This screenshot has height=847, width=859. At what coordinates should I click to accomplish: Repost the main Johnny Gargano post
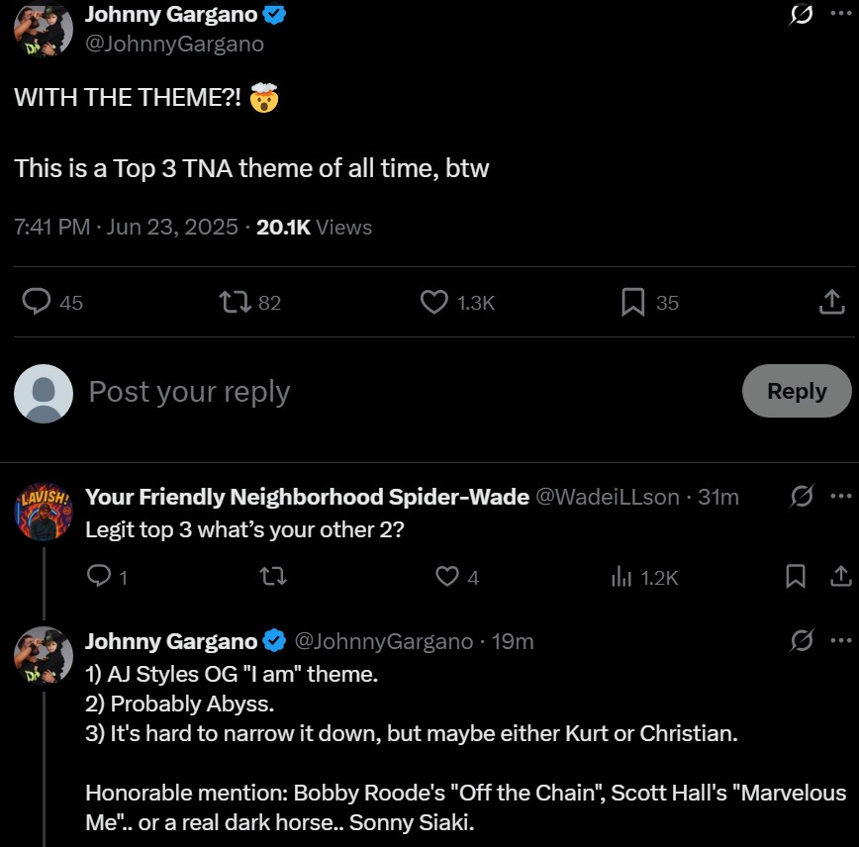[235, 302]
